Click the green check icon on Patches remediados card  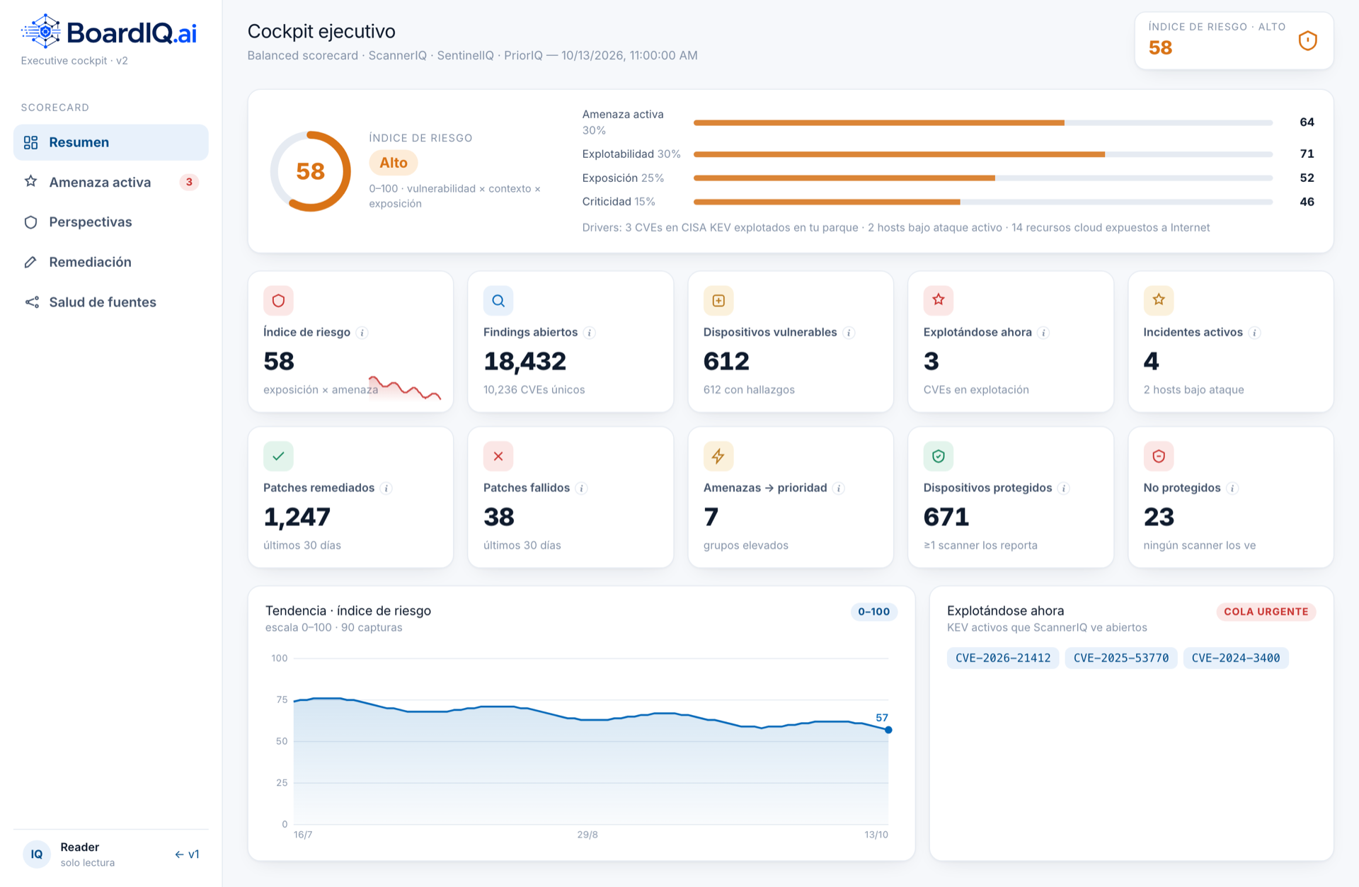coord(278,457)
